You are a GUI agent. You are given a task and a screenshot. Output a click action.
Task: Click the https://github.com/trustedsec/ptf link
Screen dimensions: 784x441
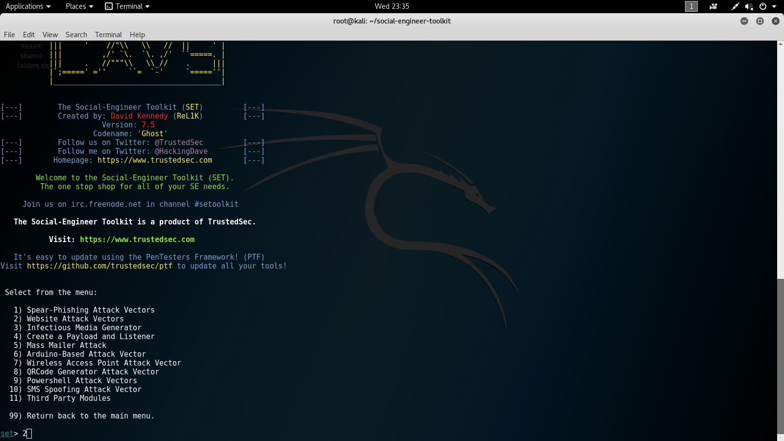(x=99, y=266)
